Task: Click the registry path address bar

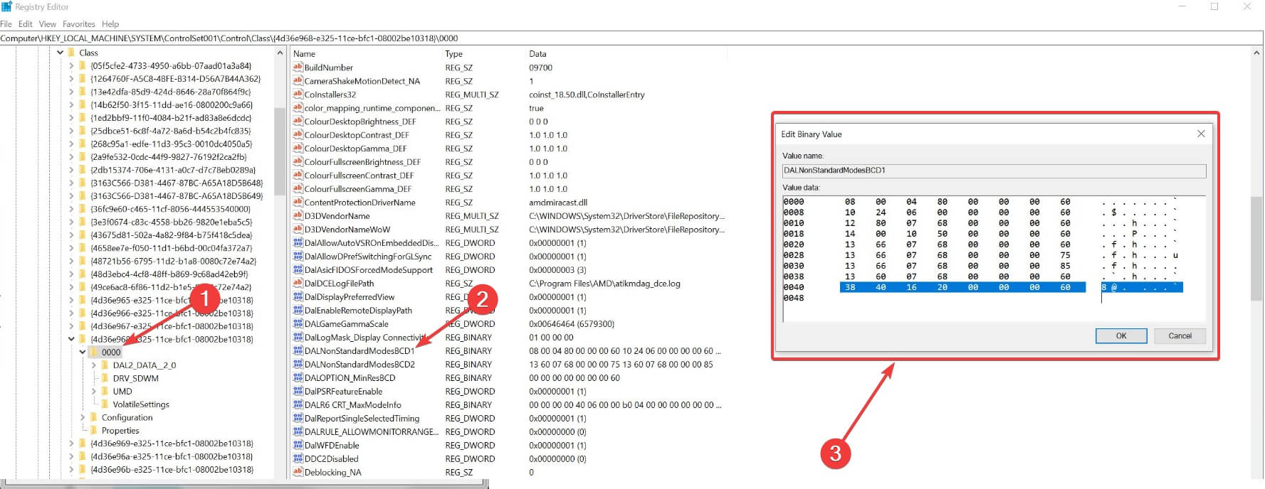Action: point(631,38)
